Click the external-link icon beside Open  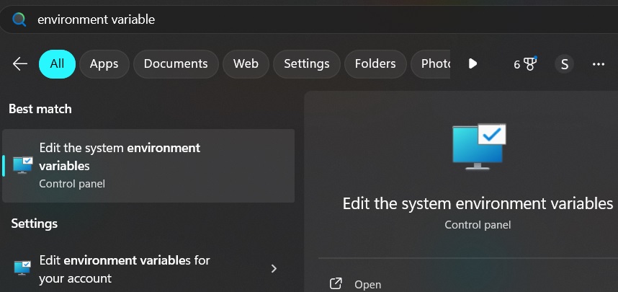coord(336,284)
